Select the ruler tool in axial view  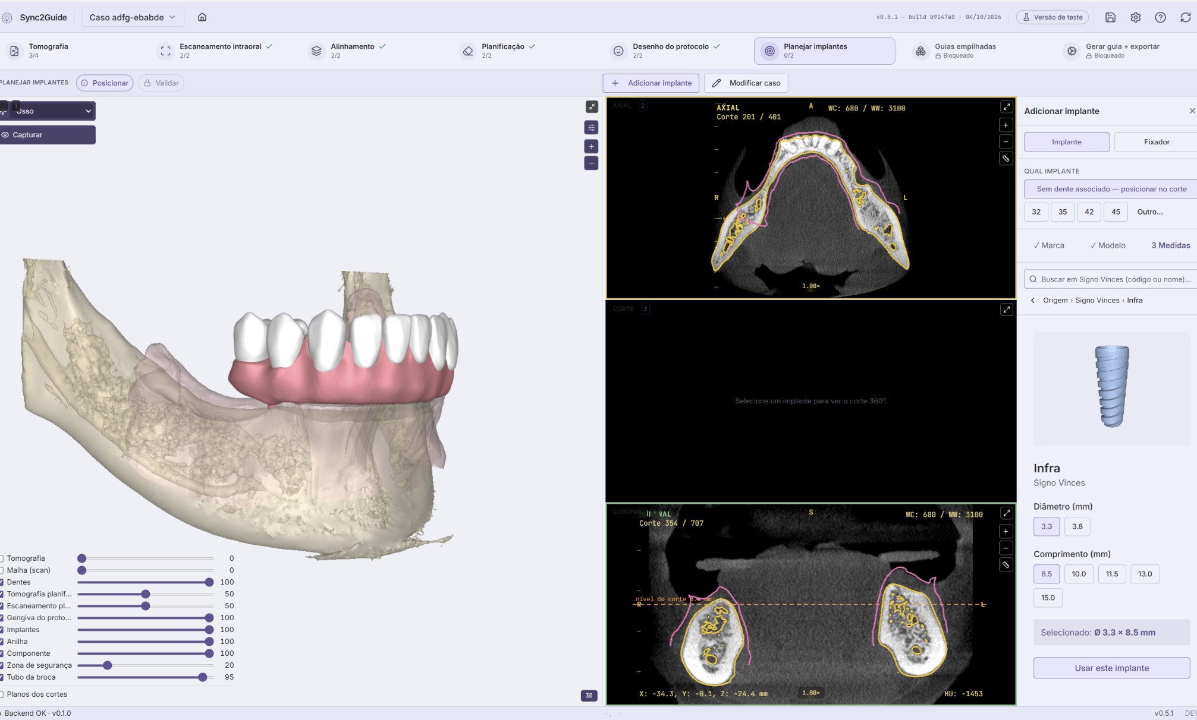1006,159
